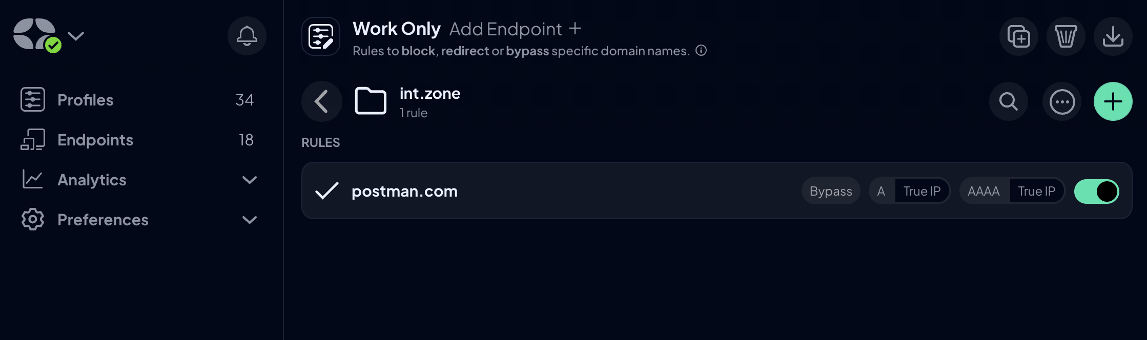Expand the Preferences menu chevron

pos(249,220)
